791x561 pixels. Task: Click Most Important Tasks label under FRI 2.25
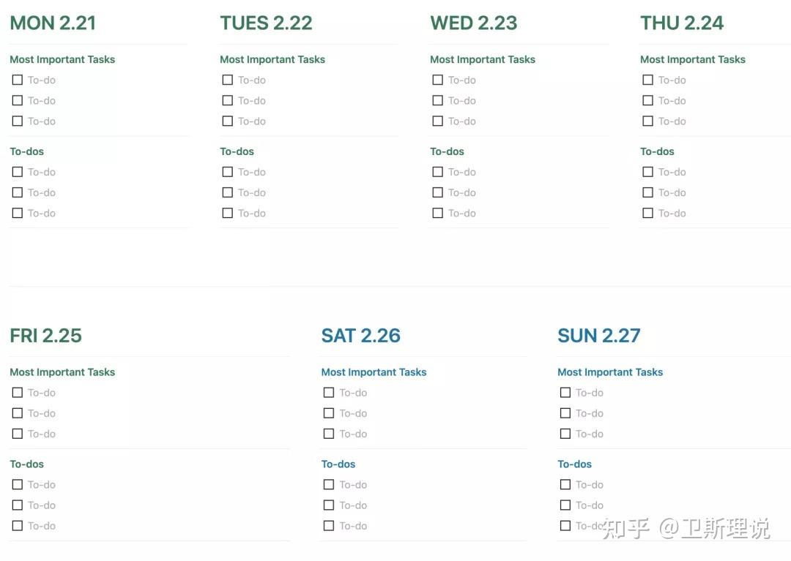[x=62, y=372]
